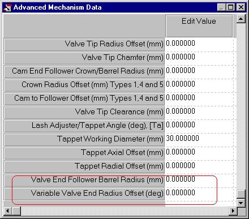This screenshot has height=219, width=249.
Task: Select Tappet Working Diameter row label
Action: (84, 140)
